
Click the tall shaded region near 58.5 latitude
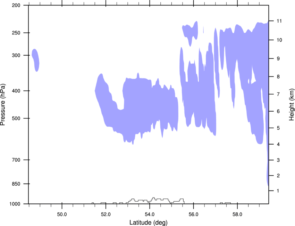pyautogui.click(x=248, y=75)
